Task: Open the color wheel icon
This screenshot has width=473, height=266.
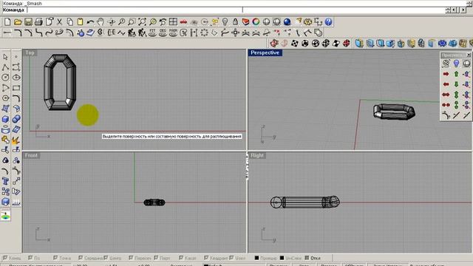Action: coord(256,21)
